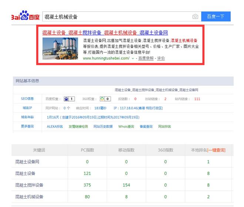244x207 pixels.
Task: Open the 网站历史数据 link
Action: coord(103,126)
